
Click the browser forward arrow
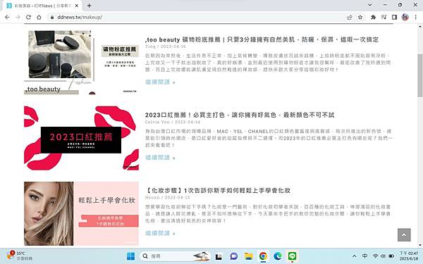18,17
